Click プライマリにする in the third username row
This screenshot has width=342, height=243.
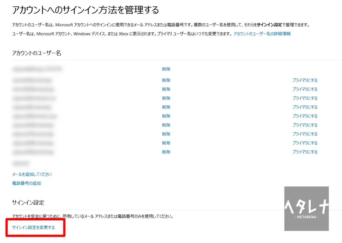point(305,89)
